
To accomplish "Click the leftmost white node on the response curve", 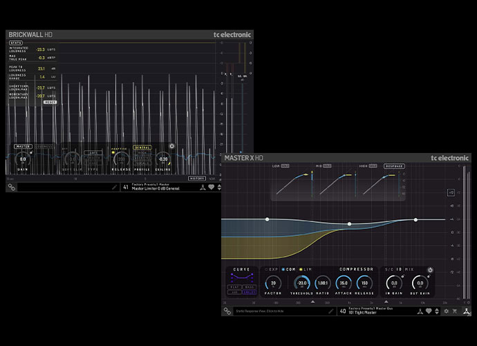I will [x=267, y=219].
